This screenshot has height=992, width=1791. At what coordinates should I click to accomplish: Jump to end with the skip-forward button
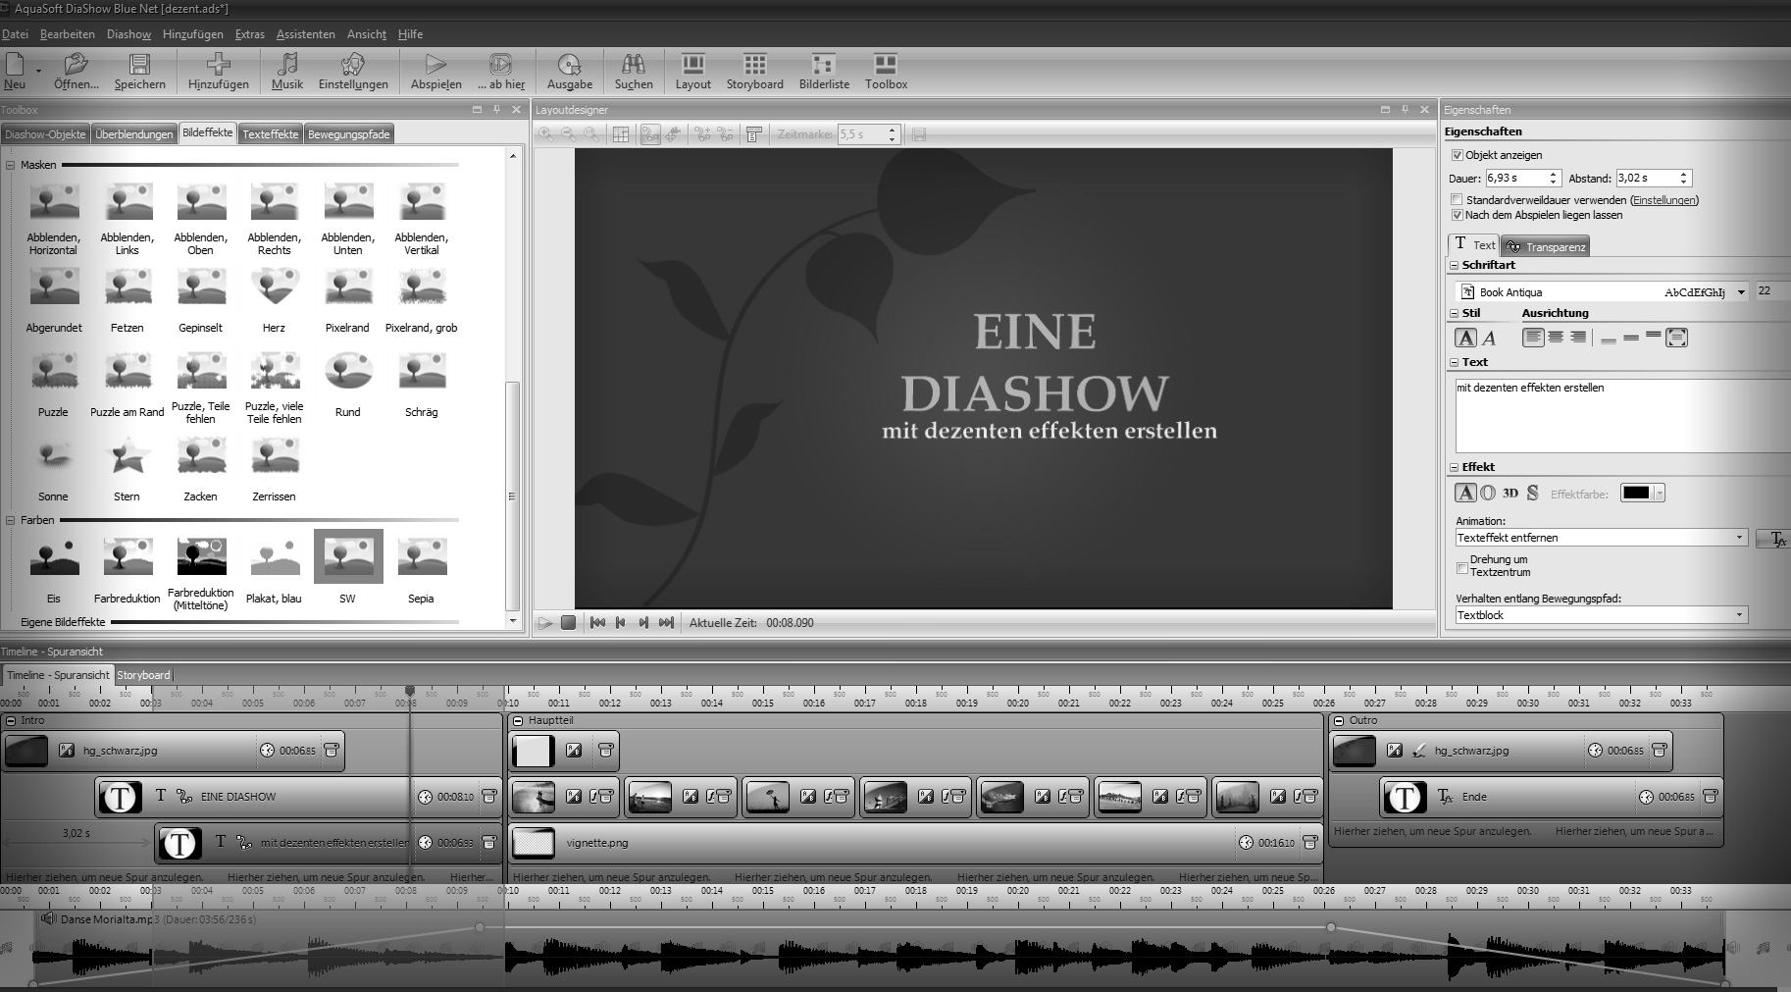click(x=667, y=623)
